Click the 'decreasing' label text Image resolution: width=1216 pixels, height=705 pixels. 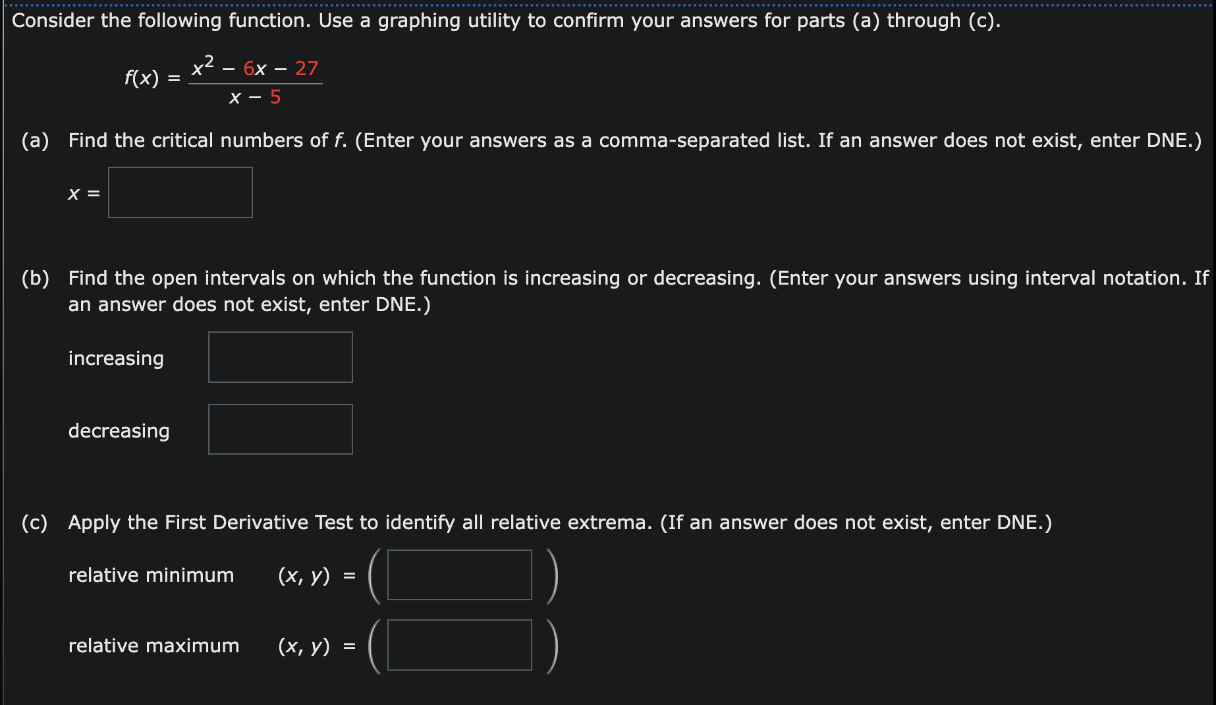(119, 431)
